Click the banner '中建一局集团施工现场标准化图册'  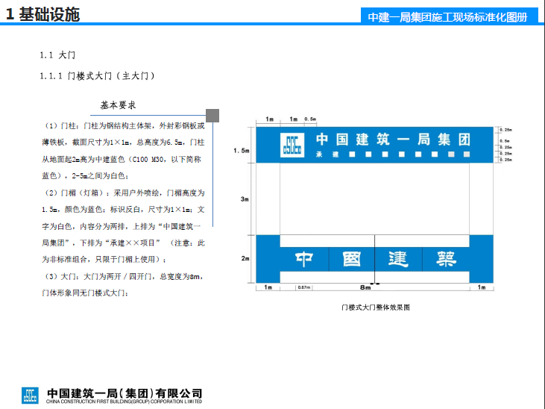[447, 17]
